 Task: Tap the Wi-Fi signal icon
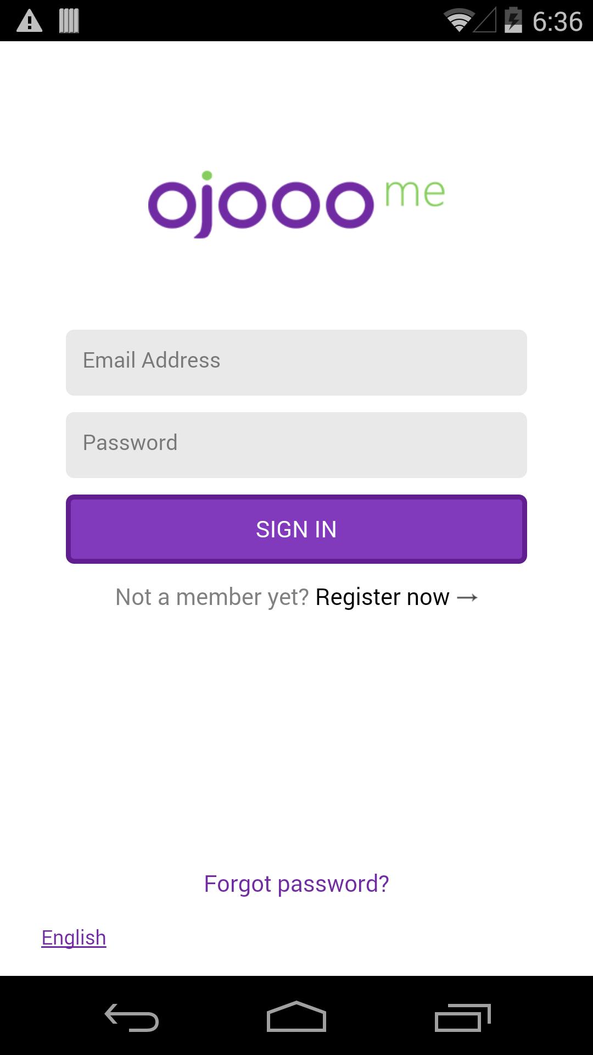point(458,21)
